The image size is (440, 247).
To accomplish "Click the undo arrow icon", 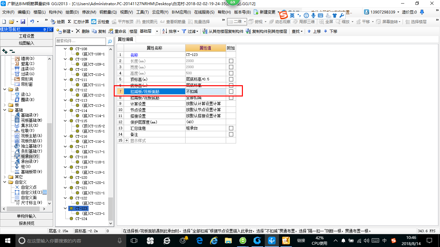I will coord(32,22).
